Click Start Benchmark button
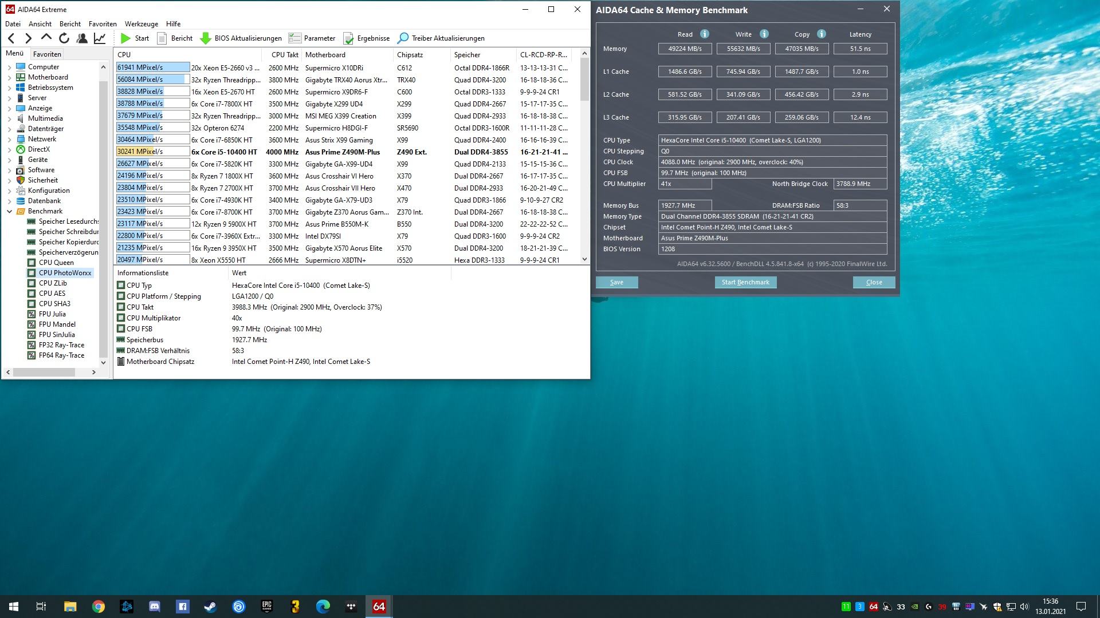Viewport: 1100px width, 618px height. [745, 282]
